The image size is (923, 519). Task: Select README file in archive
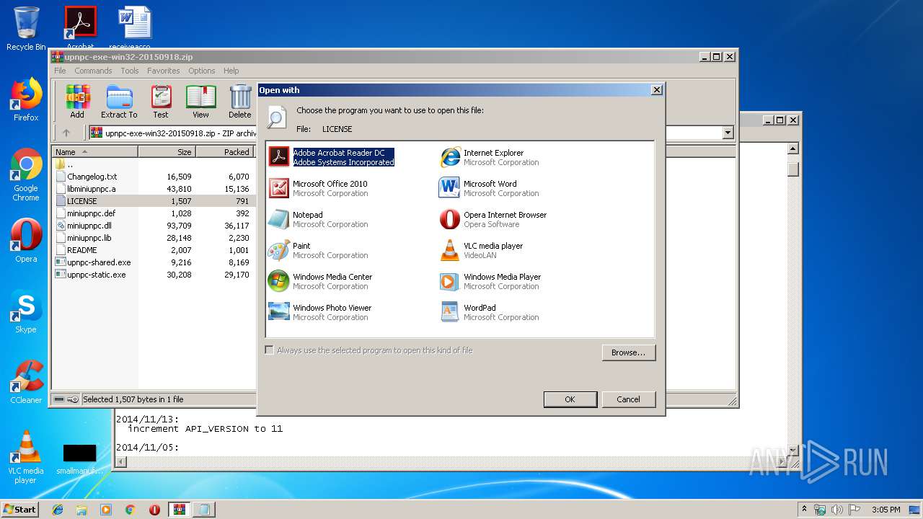(153, 250)
